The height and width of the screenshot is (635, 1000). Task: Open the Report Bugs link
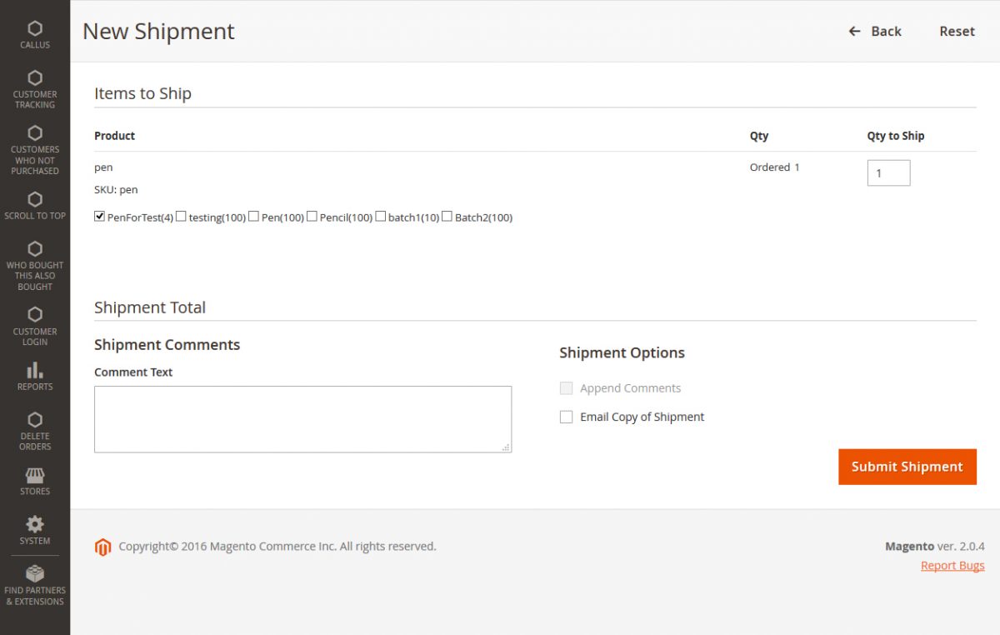pos(952,565)
